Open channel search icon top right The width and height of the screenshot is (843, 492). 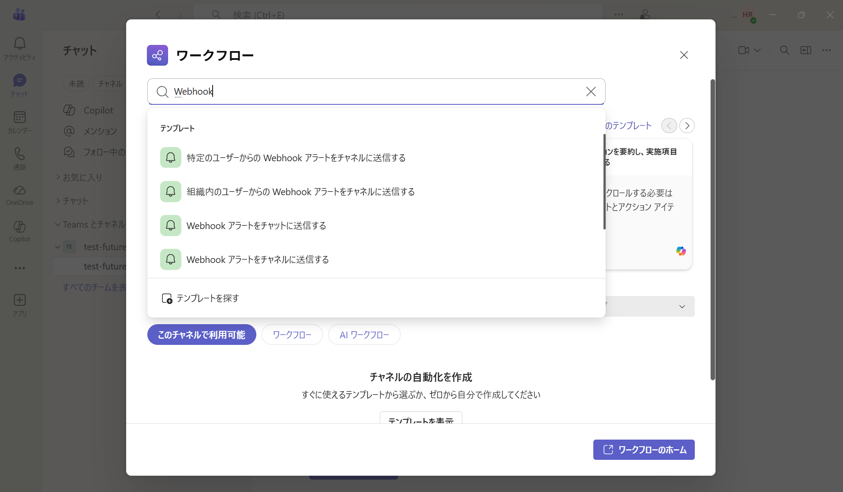click(784, 50)
